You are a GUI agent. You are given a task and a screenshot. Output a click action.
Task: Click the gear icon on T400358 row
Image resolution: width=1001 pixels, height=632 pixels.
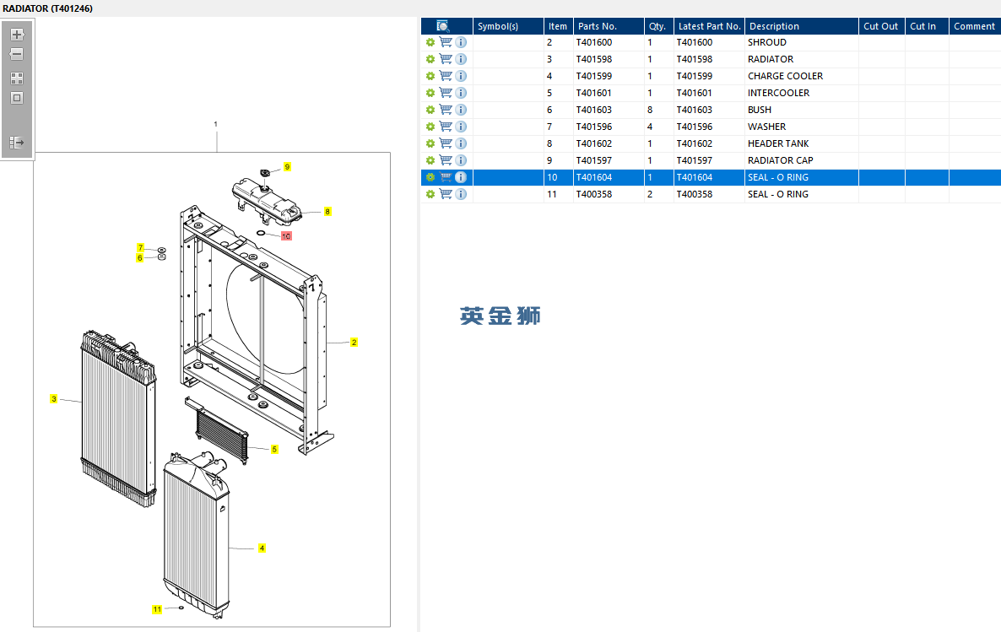click(x=430, y=194)
